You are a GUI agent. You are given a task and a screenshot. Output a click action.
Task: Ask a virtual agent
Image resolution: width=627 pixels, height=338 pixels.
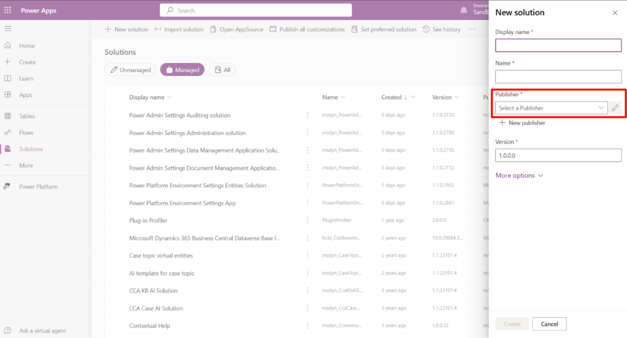click(x=42, y=331)
